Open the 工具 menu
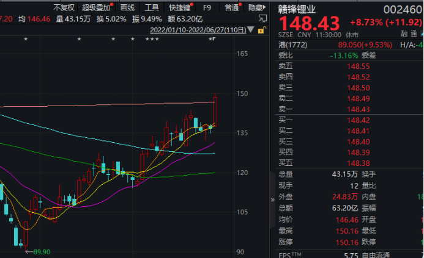Image resolution: width=424 pixels, height=258 pixels. pos(152,8)
